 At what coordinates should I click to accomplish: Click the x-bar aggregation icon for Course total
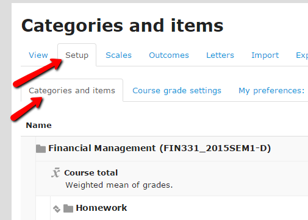pyautogui.click(x=56, y=172)
